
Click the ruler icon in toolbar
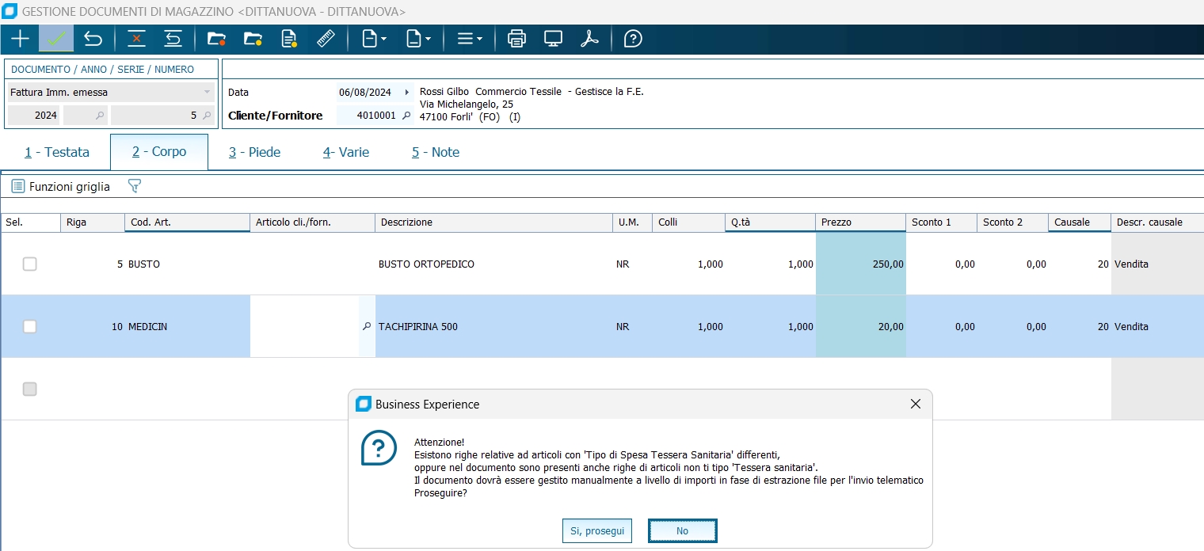[x=326, y=39]
